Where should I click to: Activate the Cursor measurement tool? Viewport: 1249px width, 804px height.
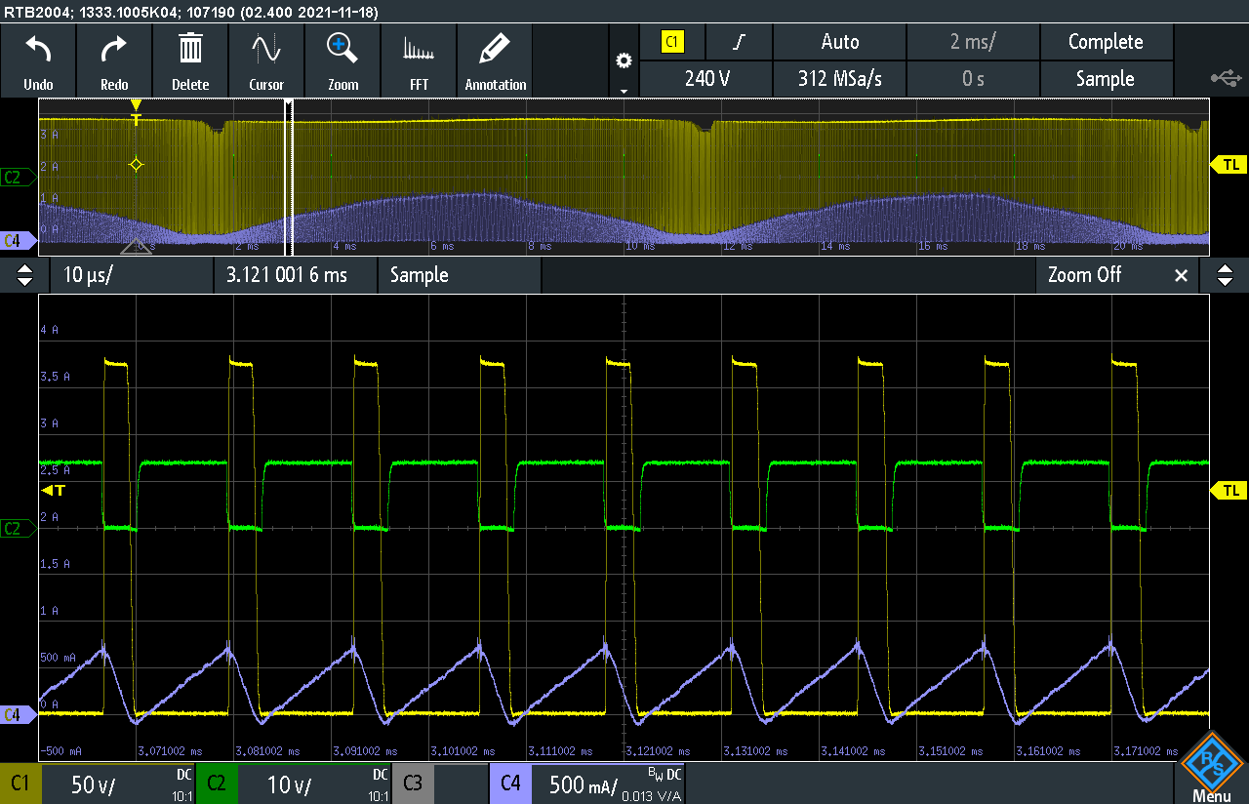(266, 60)
